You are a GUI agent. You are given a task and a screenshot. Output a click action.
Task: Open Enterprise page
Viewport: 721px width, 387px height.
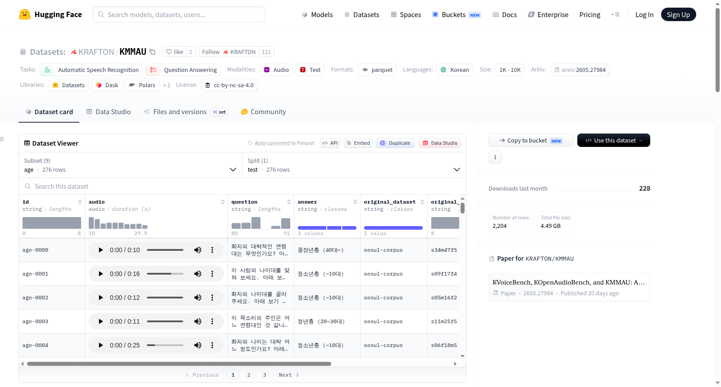[x=548, y=14]
